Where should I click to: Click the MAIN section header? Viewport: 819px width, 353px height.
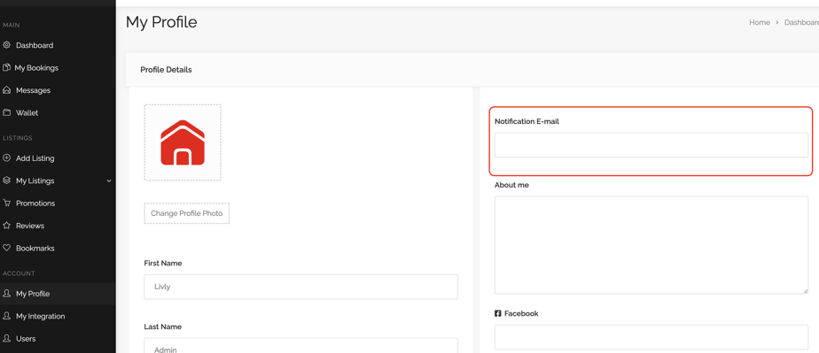point(12,25)
